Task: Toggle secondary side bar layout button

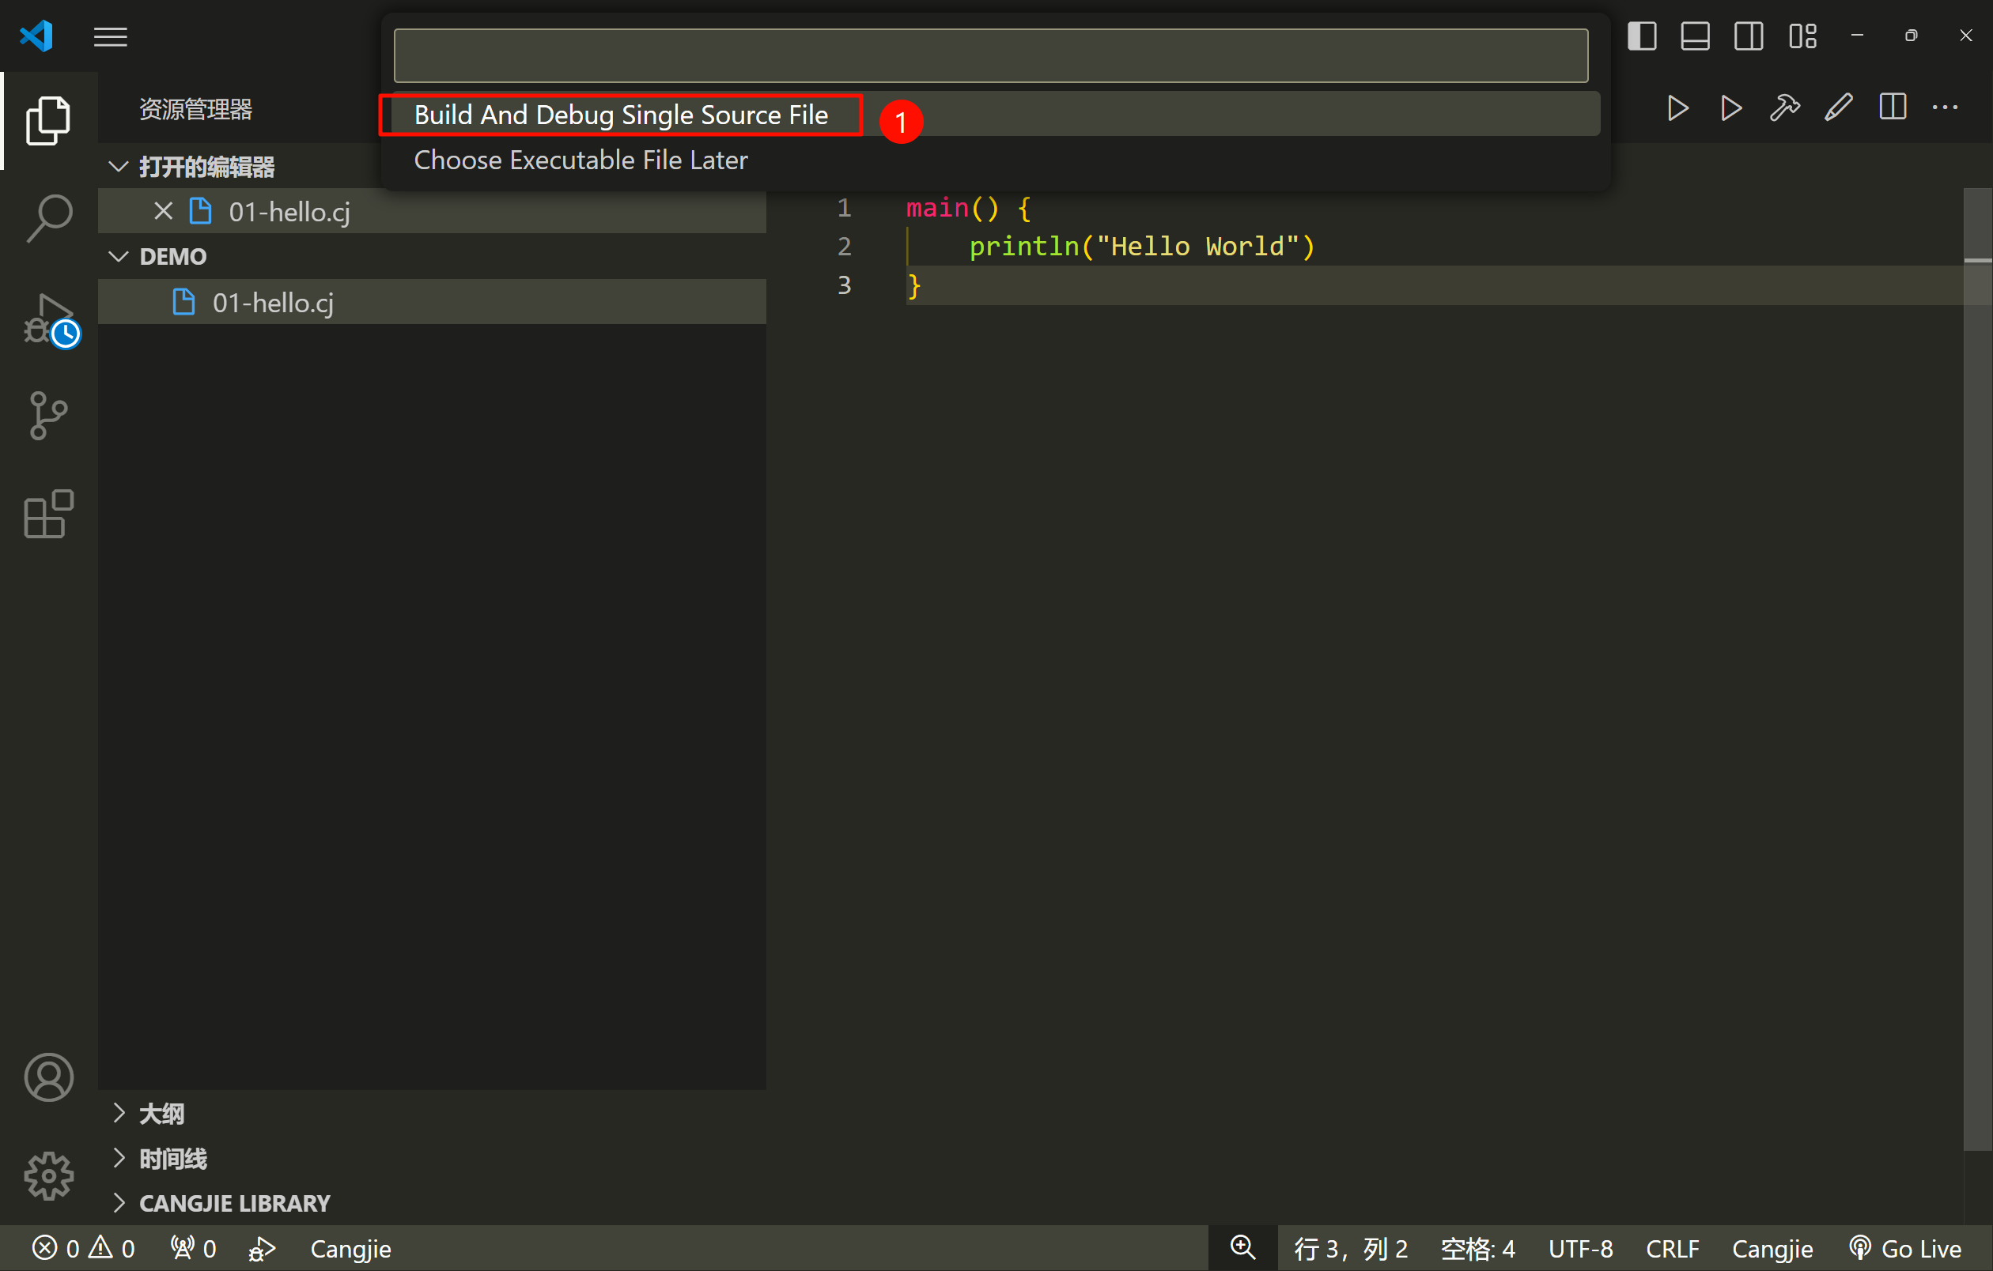Action: pyautogui.click(x=1749, y=36)
